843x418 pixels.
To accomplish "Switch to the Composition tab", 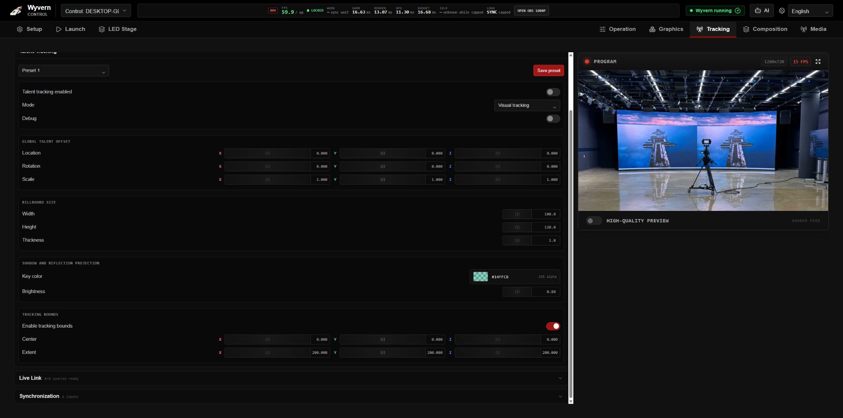I will pyautogui.click(x=765, y=29).
